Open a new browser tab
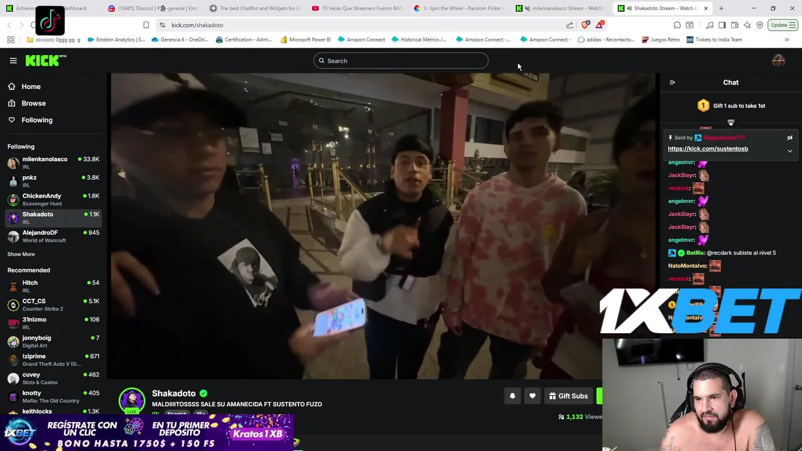Screen dimensions: 802x451 pos(721,8)
